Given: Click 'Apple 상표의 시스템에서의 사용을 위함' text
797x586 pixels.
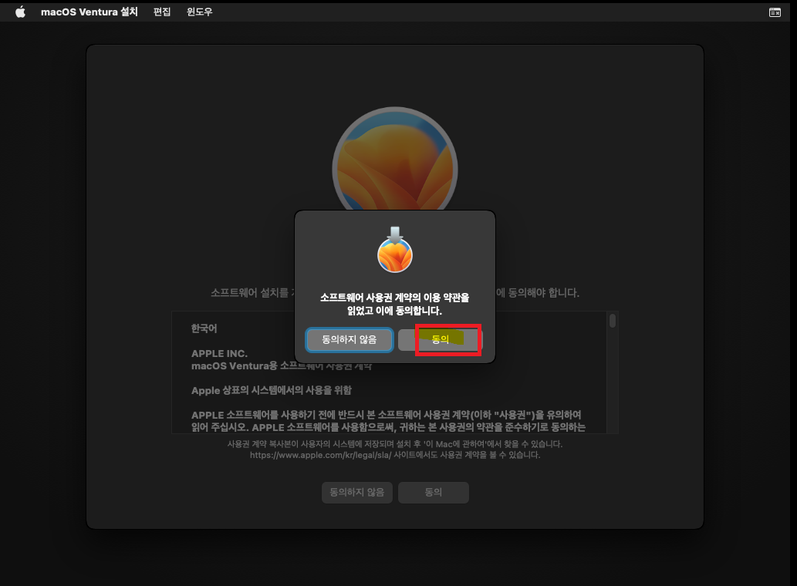Looking at the screenshot, I should tap(272, 390).
